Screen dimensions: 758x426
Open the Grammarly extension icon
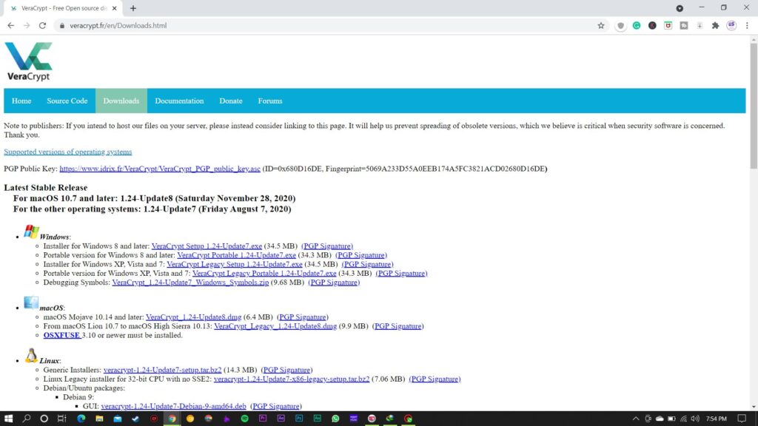(x=637, y=26)
